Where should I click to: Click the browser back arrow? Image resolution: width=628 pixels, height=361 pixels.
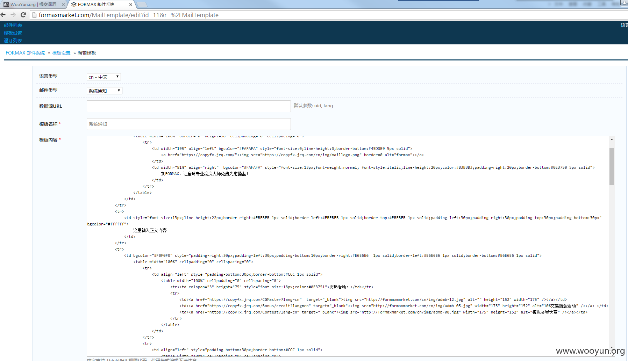3,15
